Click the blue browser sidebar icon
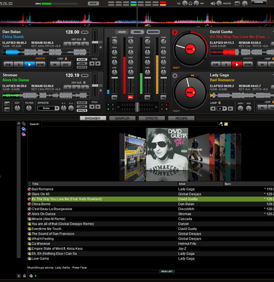Viewport: 274px width, 282px height. click(x=23, y=129)
